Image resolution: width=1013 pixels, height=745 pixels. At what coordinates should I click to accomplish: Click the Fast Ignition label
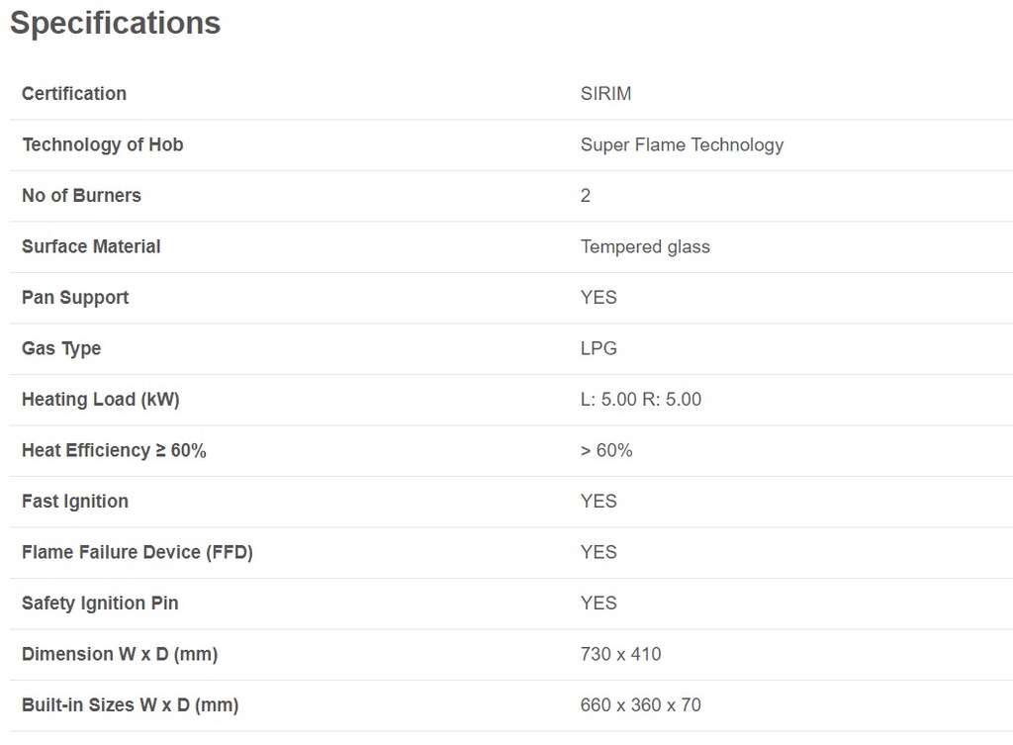(75, 502)
